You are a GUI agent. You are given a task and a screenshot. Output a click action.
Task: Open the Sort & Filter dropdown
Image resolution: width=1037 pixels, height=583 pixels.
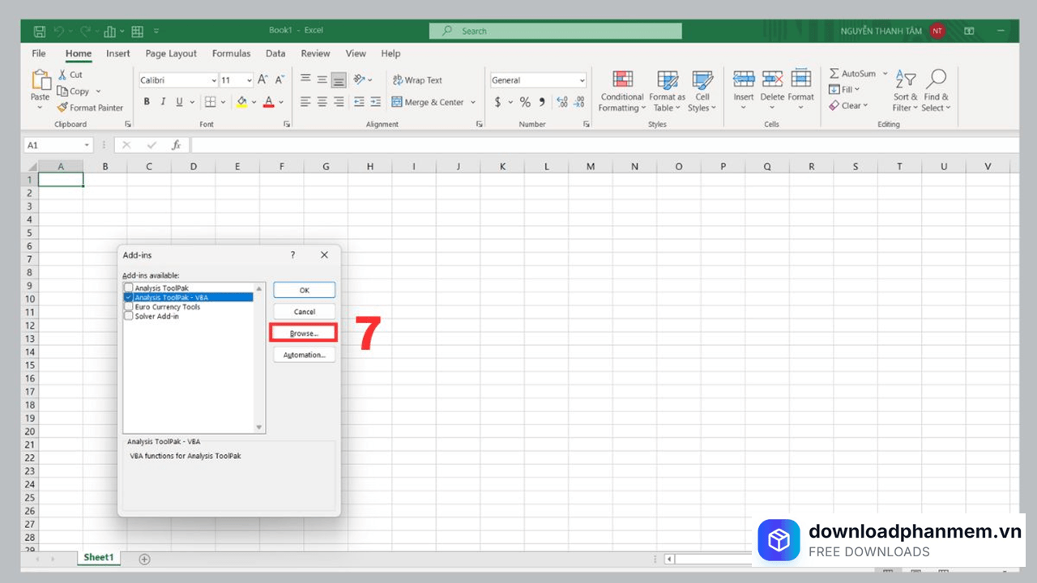click(x=905, y=91)
